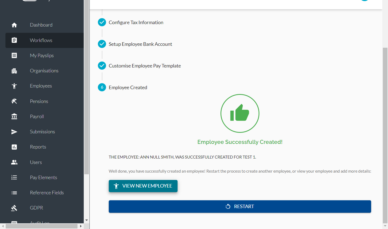388x229 pixels.
Task: Click the GDPR gavel icon
Action: [14, 208]
